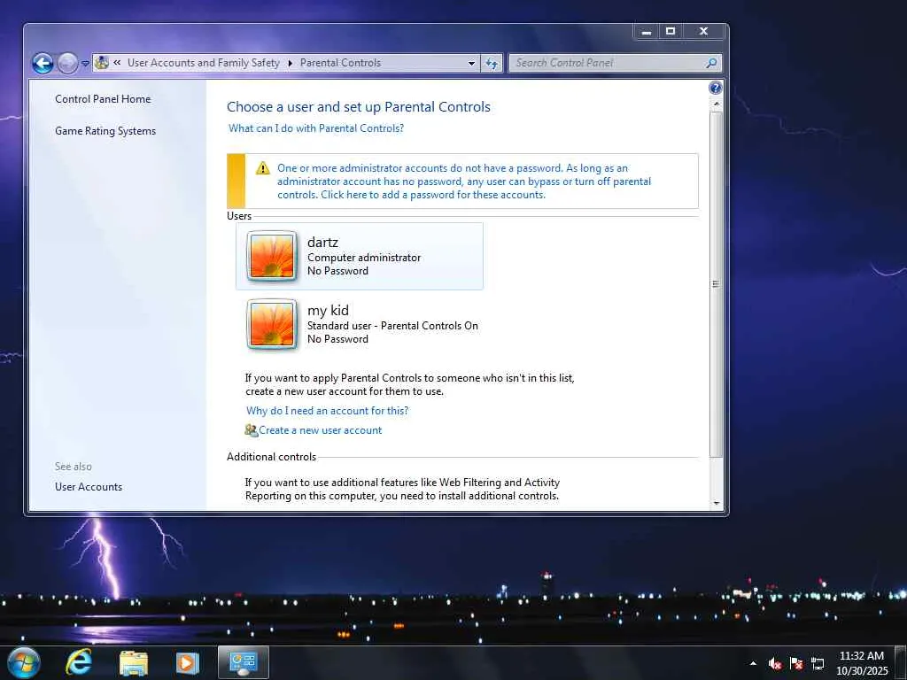Click the taskbar clock showing 11:32 AM
Viewport: 907px width, 680px height.
[x=861, y=662]
